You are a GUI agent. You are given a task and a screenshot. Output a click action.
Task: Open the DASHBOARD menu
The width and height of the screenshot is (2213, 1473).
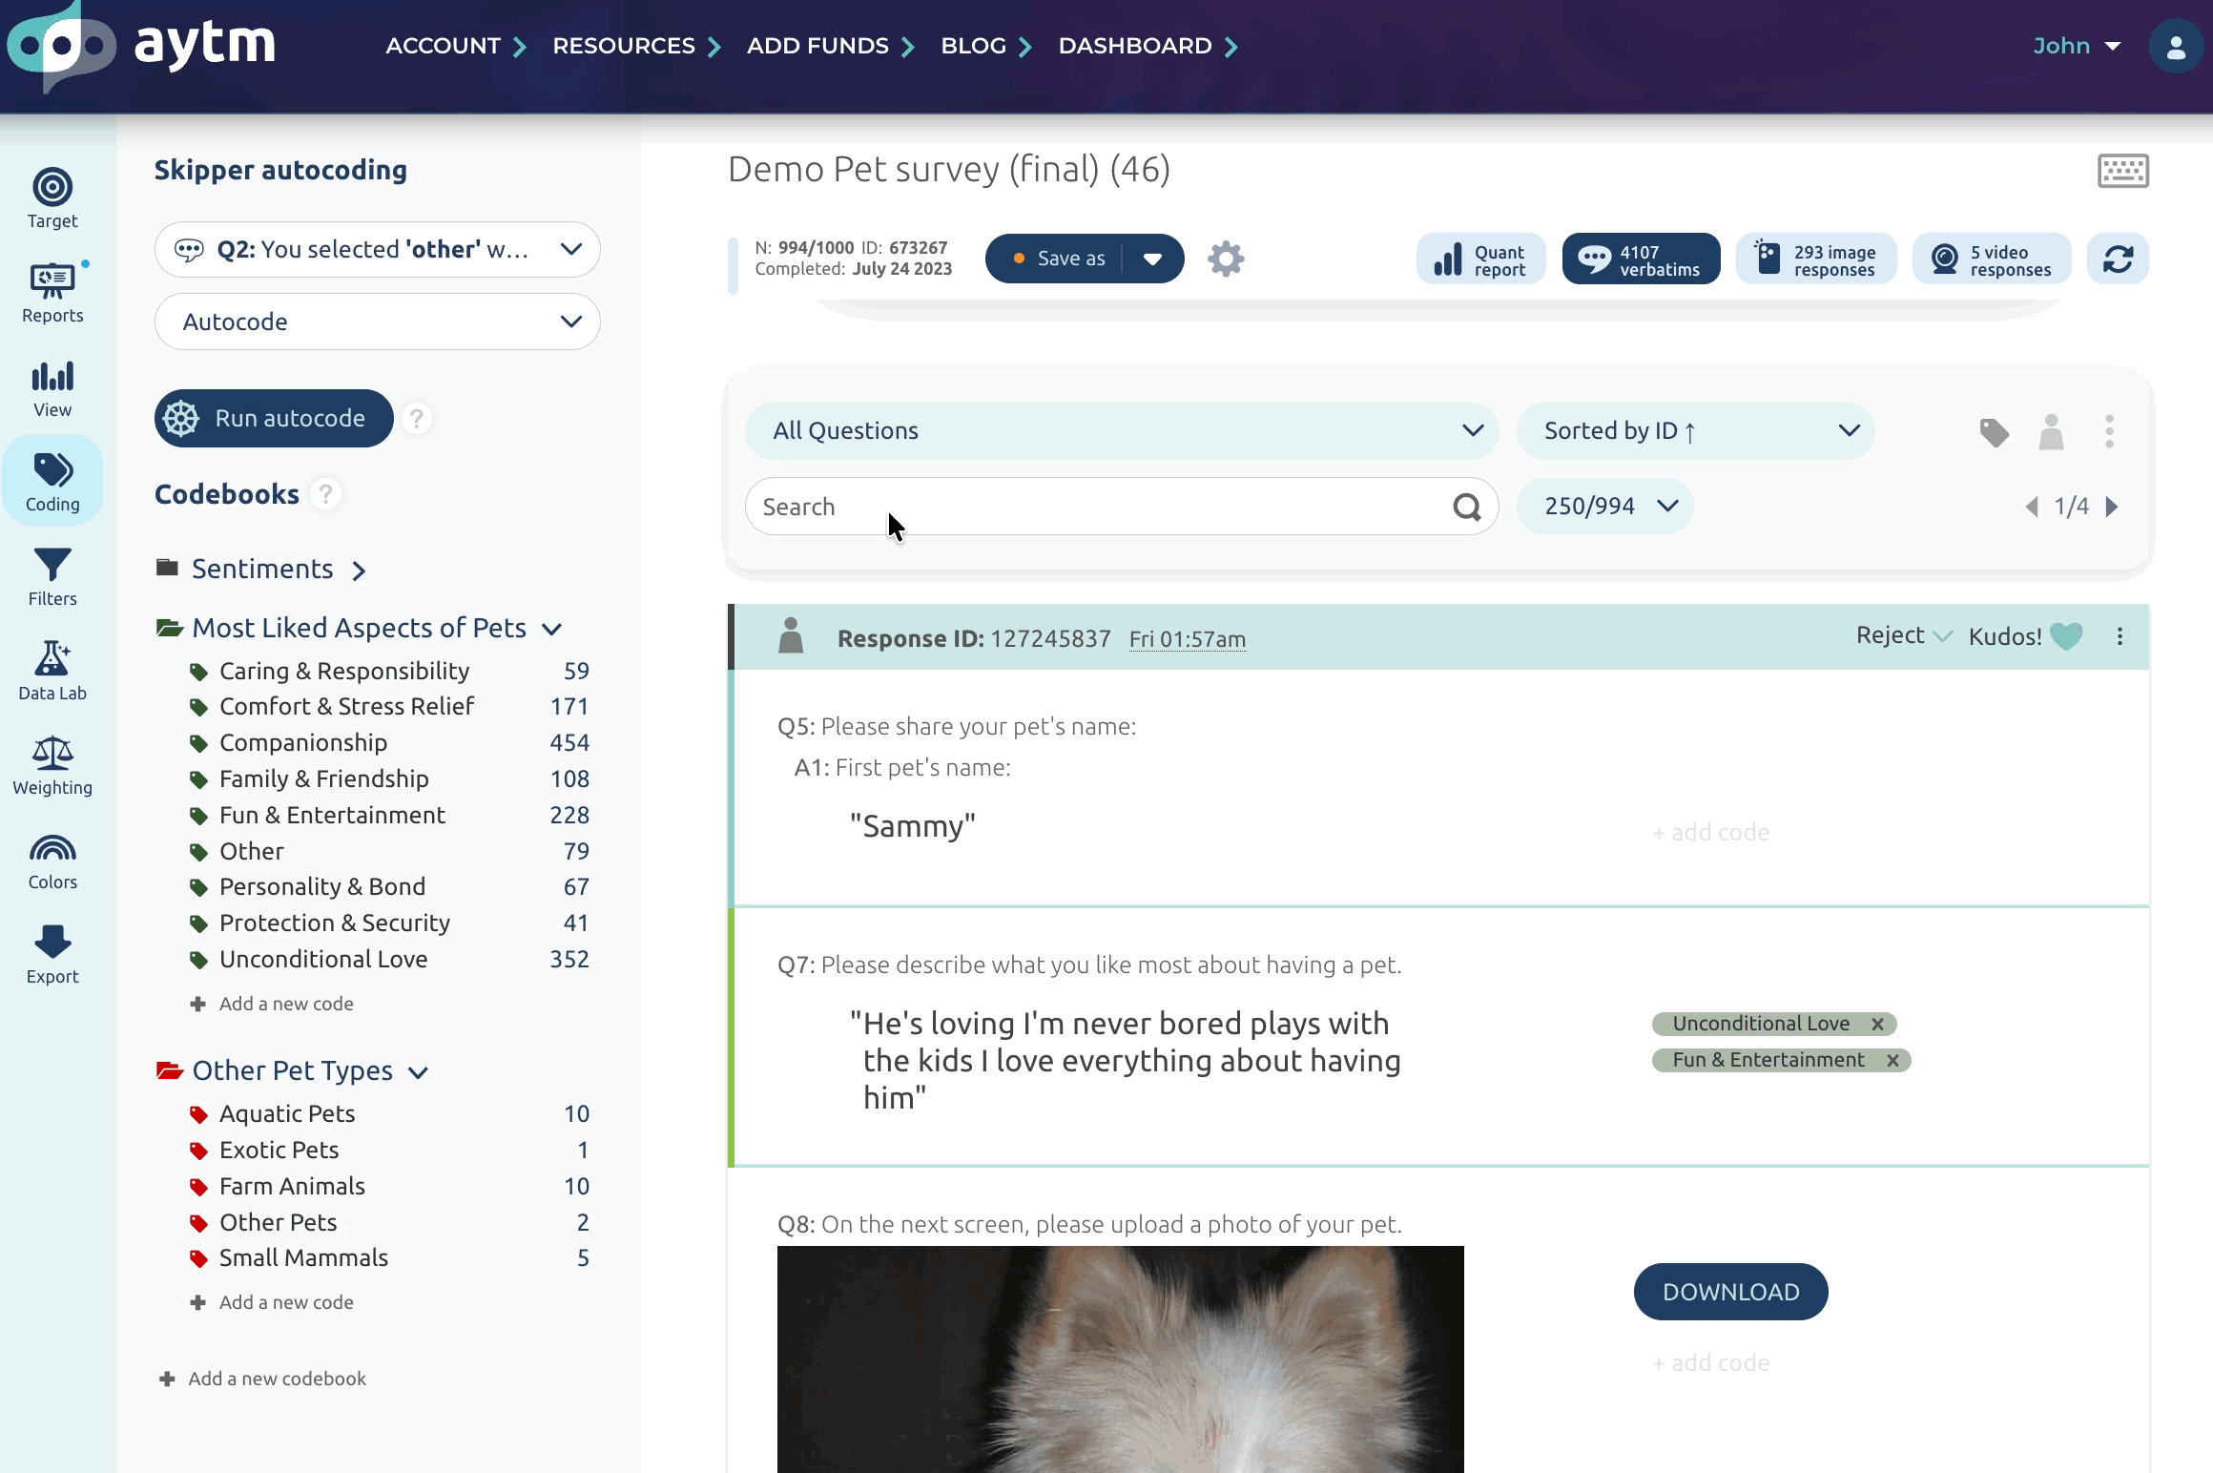point(1148,46)
